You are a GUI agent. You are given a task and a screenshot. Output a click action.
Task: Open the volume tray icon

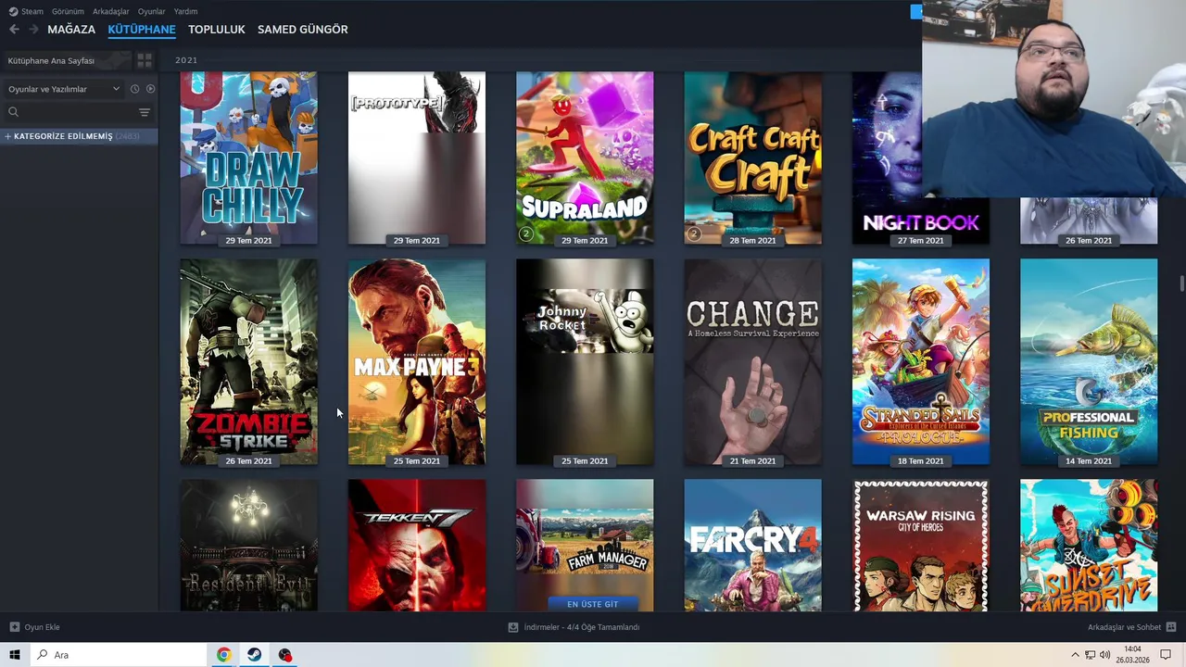tap(1104, 655)
